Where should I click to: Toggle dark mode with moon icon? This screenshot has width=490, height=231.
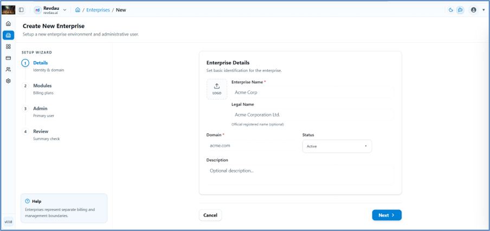[x=451, y=10]
